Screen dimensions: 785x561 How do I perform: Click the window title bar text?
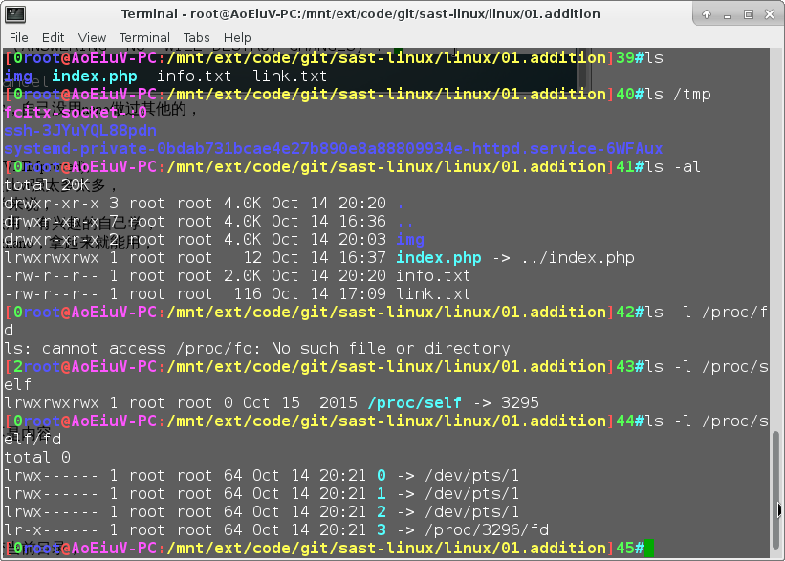click(x=360, y=14)
